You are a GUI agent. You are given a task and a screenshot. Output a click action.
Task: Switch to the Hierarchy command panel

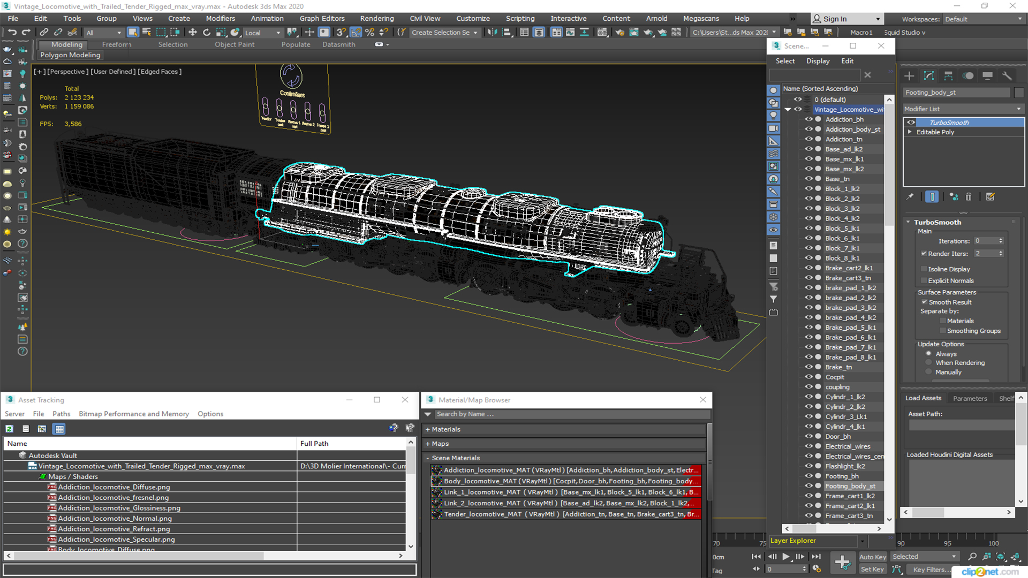click(x=948, y=76)
